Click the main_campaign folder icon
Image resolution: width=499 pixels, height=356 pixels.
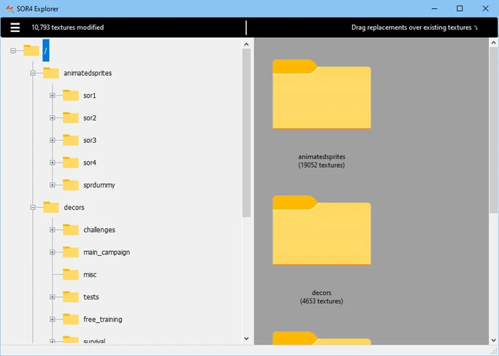point(71,252)
